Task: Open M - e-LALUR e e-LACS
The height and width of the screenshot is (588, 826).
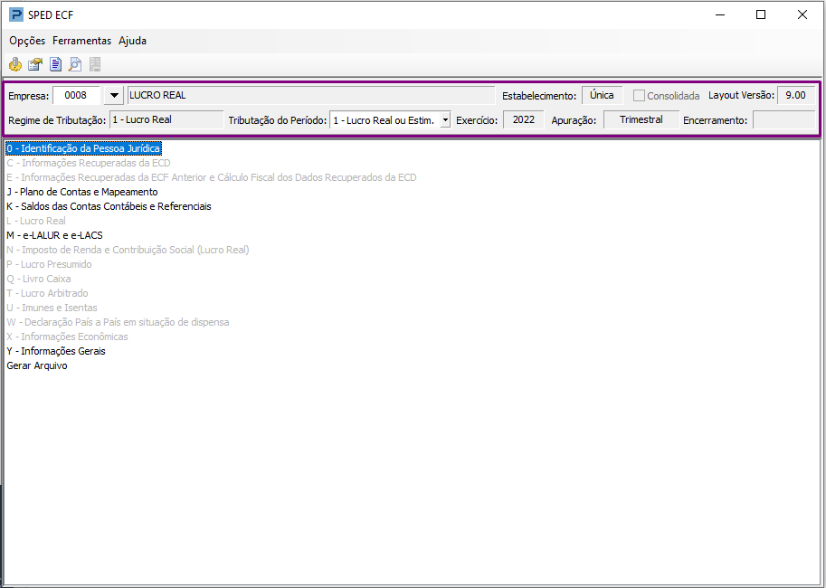Action: click(x=54, y=235)
